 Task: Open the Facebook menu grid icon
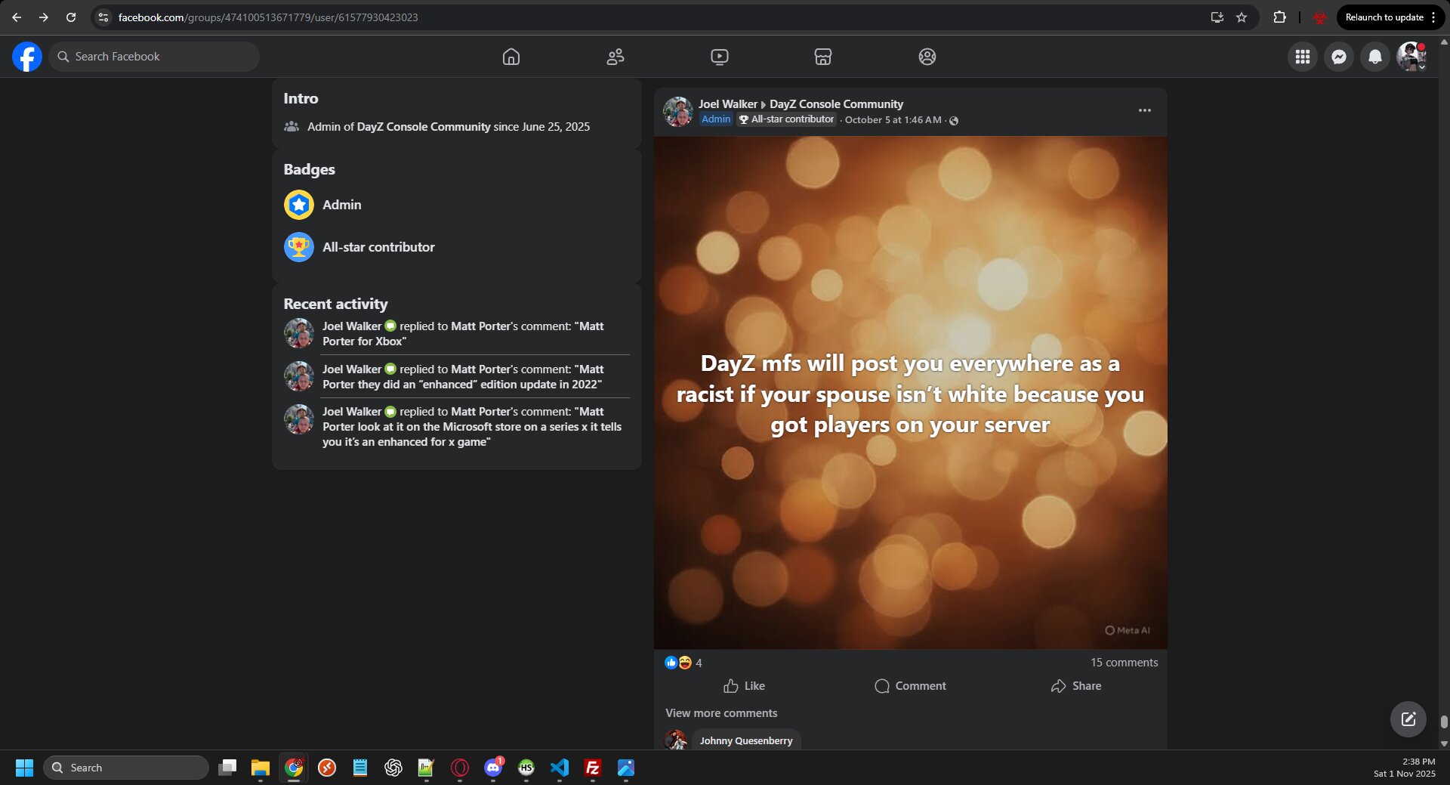click(x=1303, y=57)
